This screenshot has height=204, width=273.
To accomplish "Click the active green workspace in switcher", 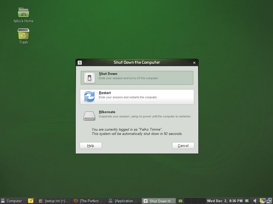I will (x=181, y=201).
